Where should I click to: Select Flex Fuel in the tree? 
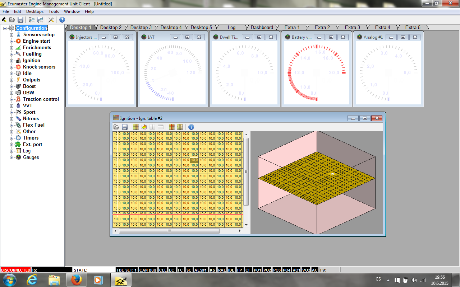(x=33, y=125)
